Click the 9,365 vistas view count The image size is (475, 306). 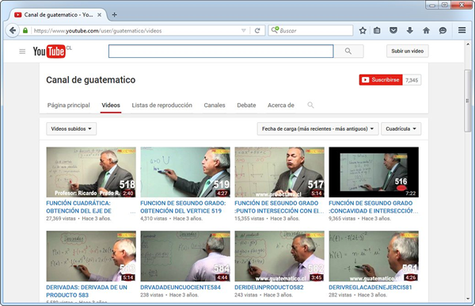(342, 218)
